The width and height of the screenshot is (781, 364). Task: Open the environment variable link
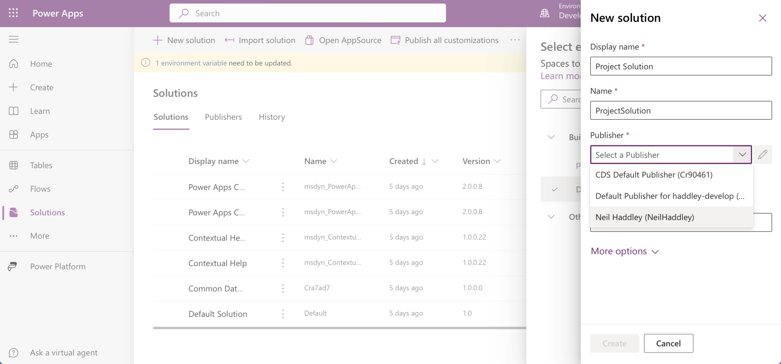(x=191, y=63)
